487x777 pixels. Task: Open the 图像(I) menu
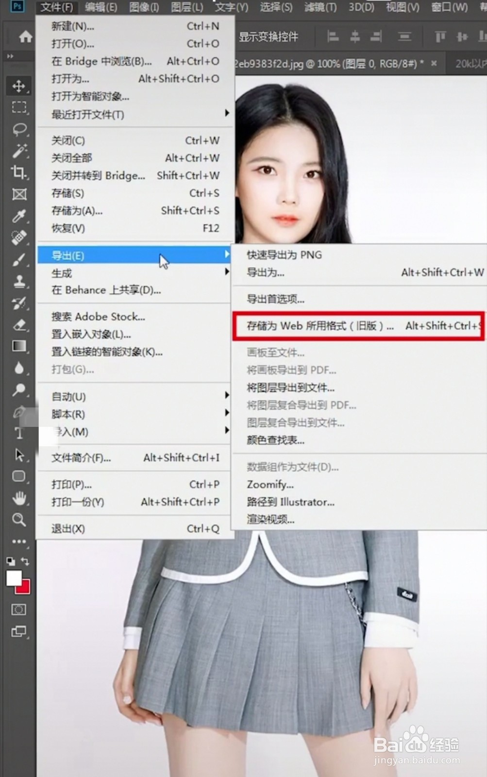pos(144,7)
